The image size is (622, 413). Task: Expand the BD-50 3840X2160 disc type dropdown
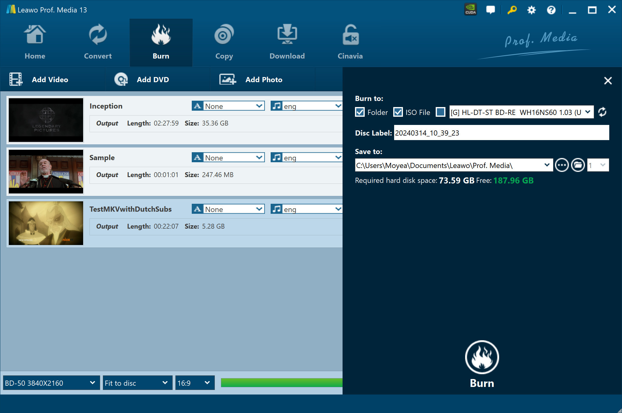pos(51,383)
